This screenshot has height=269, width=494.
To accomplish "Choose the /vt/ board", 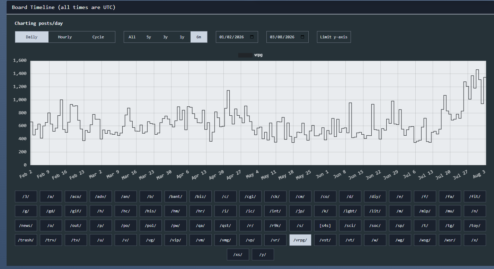I will click(350, 240).
